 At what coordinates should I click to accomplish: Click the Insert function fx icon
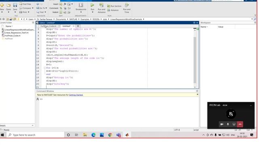click(65, 4)
